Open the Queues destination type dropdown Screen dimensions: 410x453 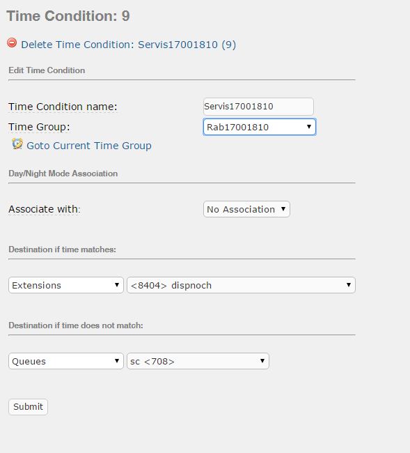tap(66, 361)
